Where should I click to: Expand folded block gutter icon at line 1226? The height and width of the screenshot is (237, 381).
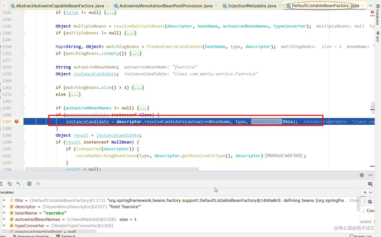point(23,12)
